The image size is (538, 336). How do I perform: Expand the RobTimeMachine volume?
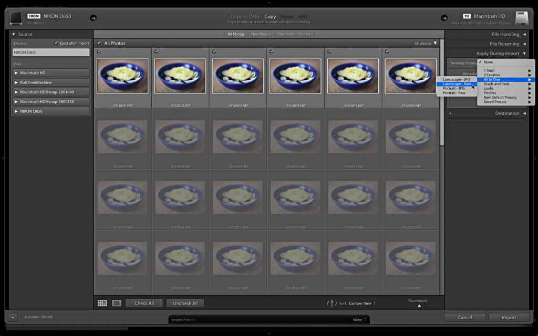[16, 82]
